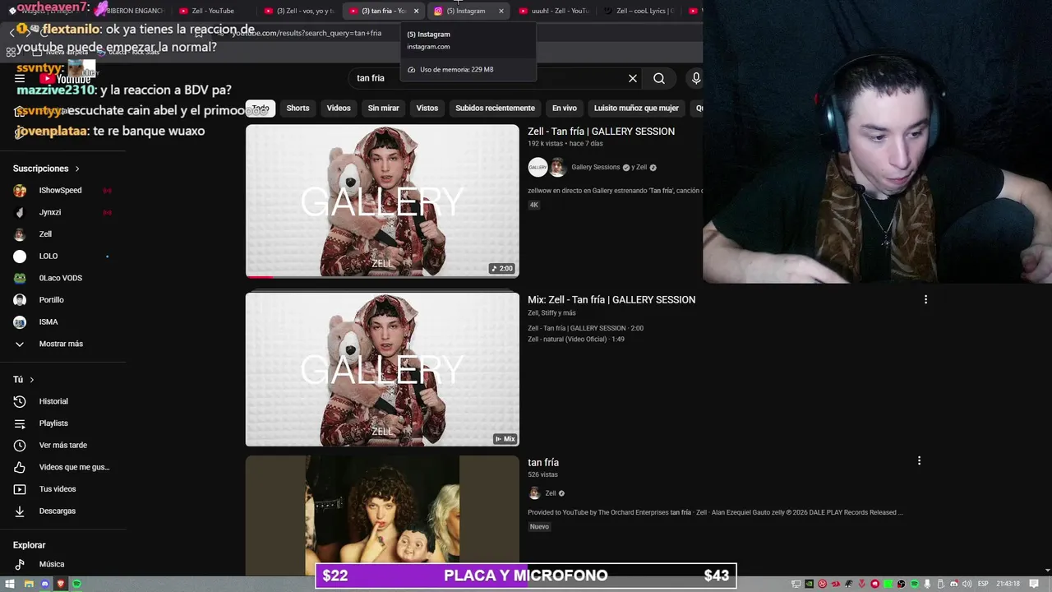1052x592 pixels.
Task: Select the Sin mirar filter chip
Action: pyautogui.click(x=383, y=108)
